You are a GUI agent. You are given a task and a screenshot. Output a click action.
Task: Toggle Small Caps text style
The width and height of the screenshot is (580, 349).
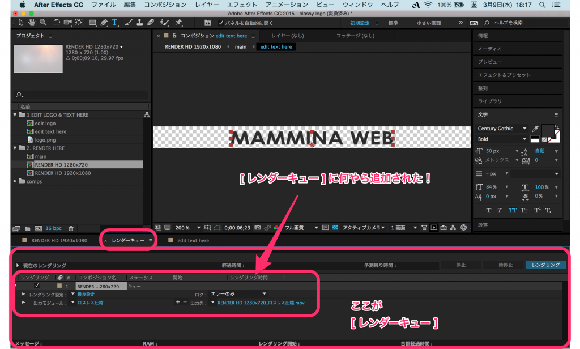pos(524,210)
